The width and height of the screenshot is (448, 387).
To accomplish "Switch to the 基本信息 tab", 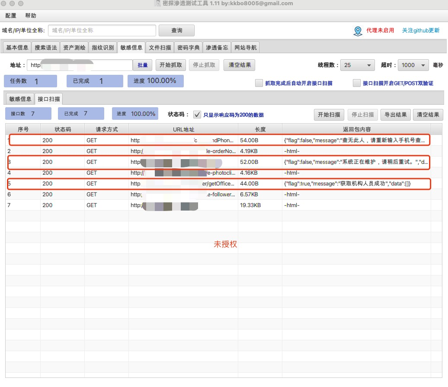I will [x=17, y=48].
